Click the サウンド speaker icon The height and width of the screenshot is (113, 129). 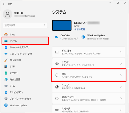tap(57, 64)
